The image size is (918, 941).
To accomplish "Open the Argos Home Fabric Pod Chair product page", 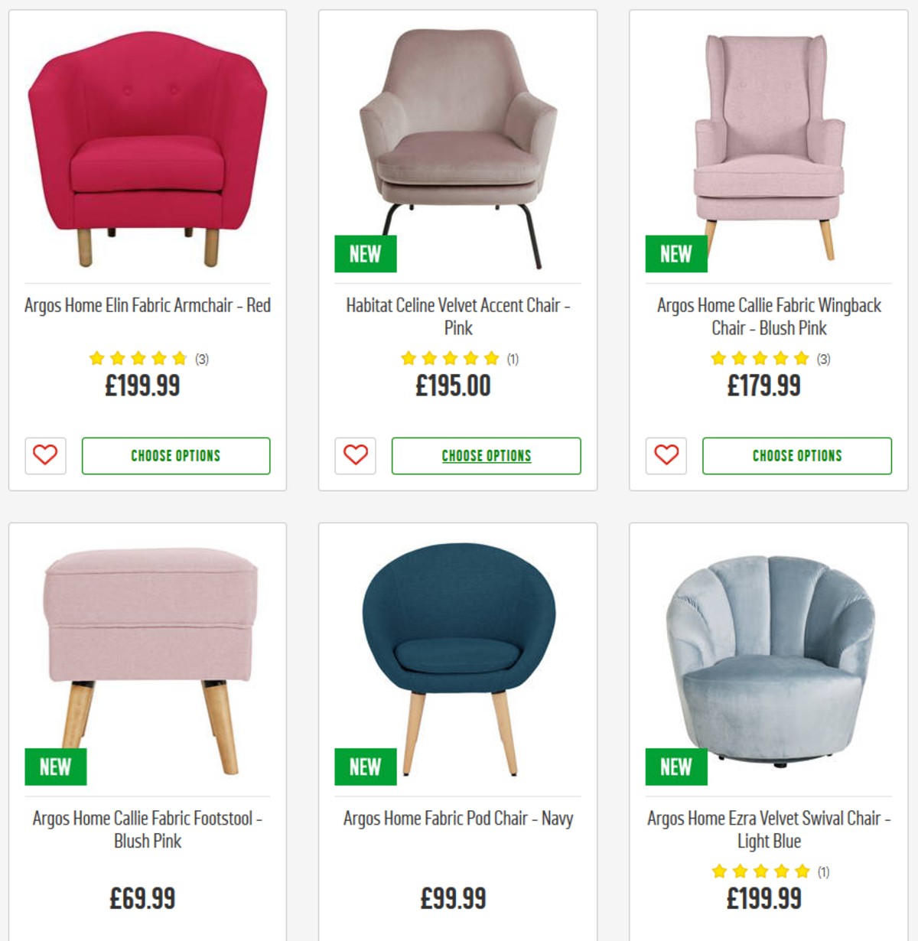I will click(456, 818).
